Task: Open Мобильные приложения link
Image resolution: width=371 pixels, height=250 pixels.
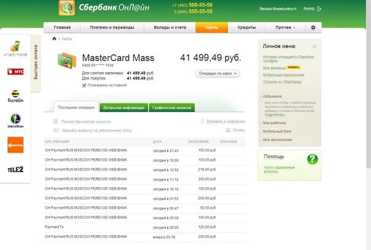Action: [x=283, y=75]
